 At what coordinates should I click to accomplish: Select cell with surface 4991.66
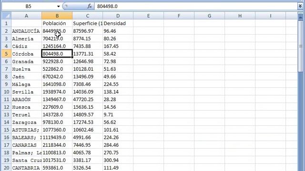88,137
